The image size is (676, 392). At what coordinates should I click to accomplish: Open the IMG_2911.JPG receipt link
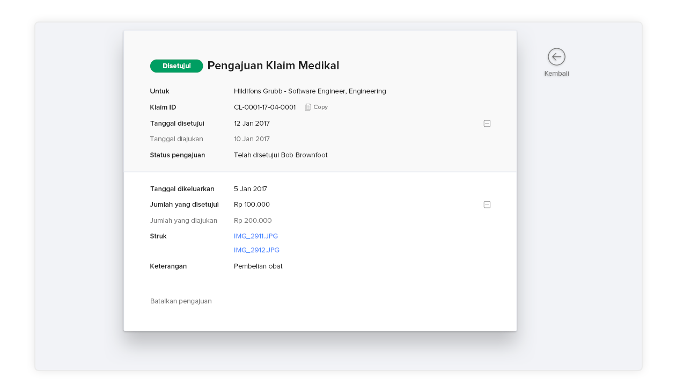coord(256,236)
